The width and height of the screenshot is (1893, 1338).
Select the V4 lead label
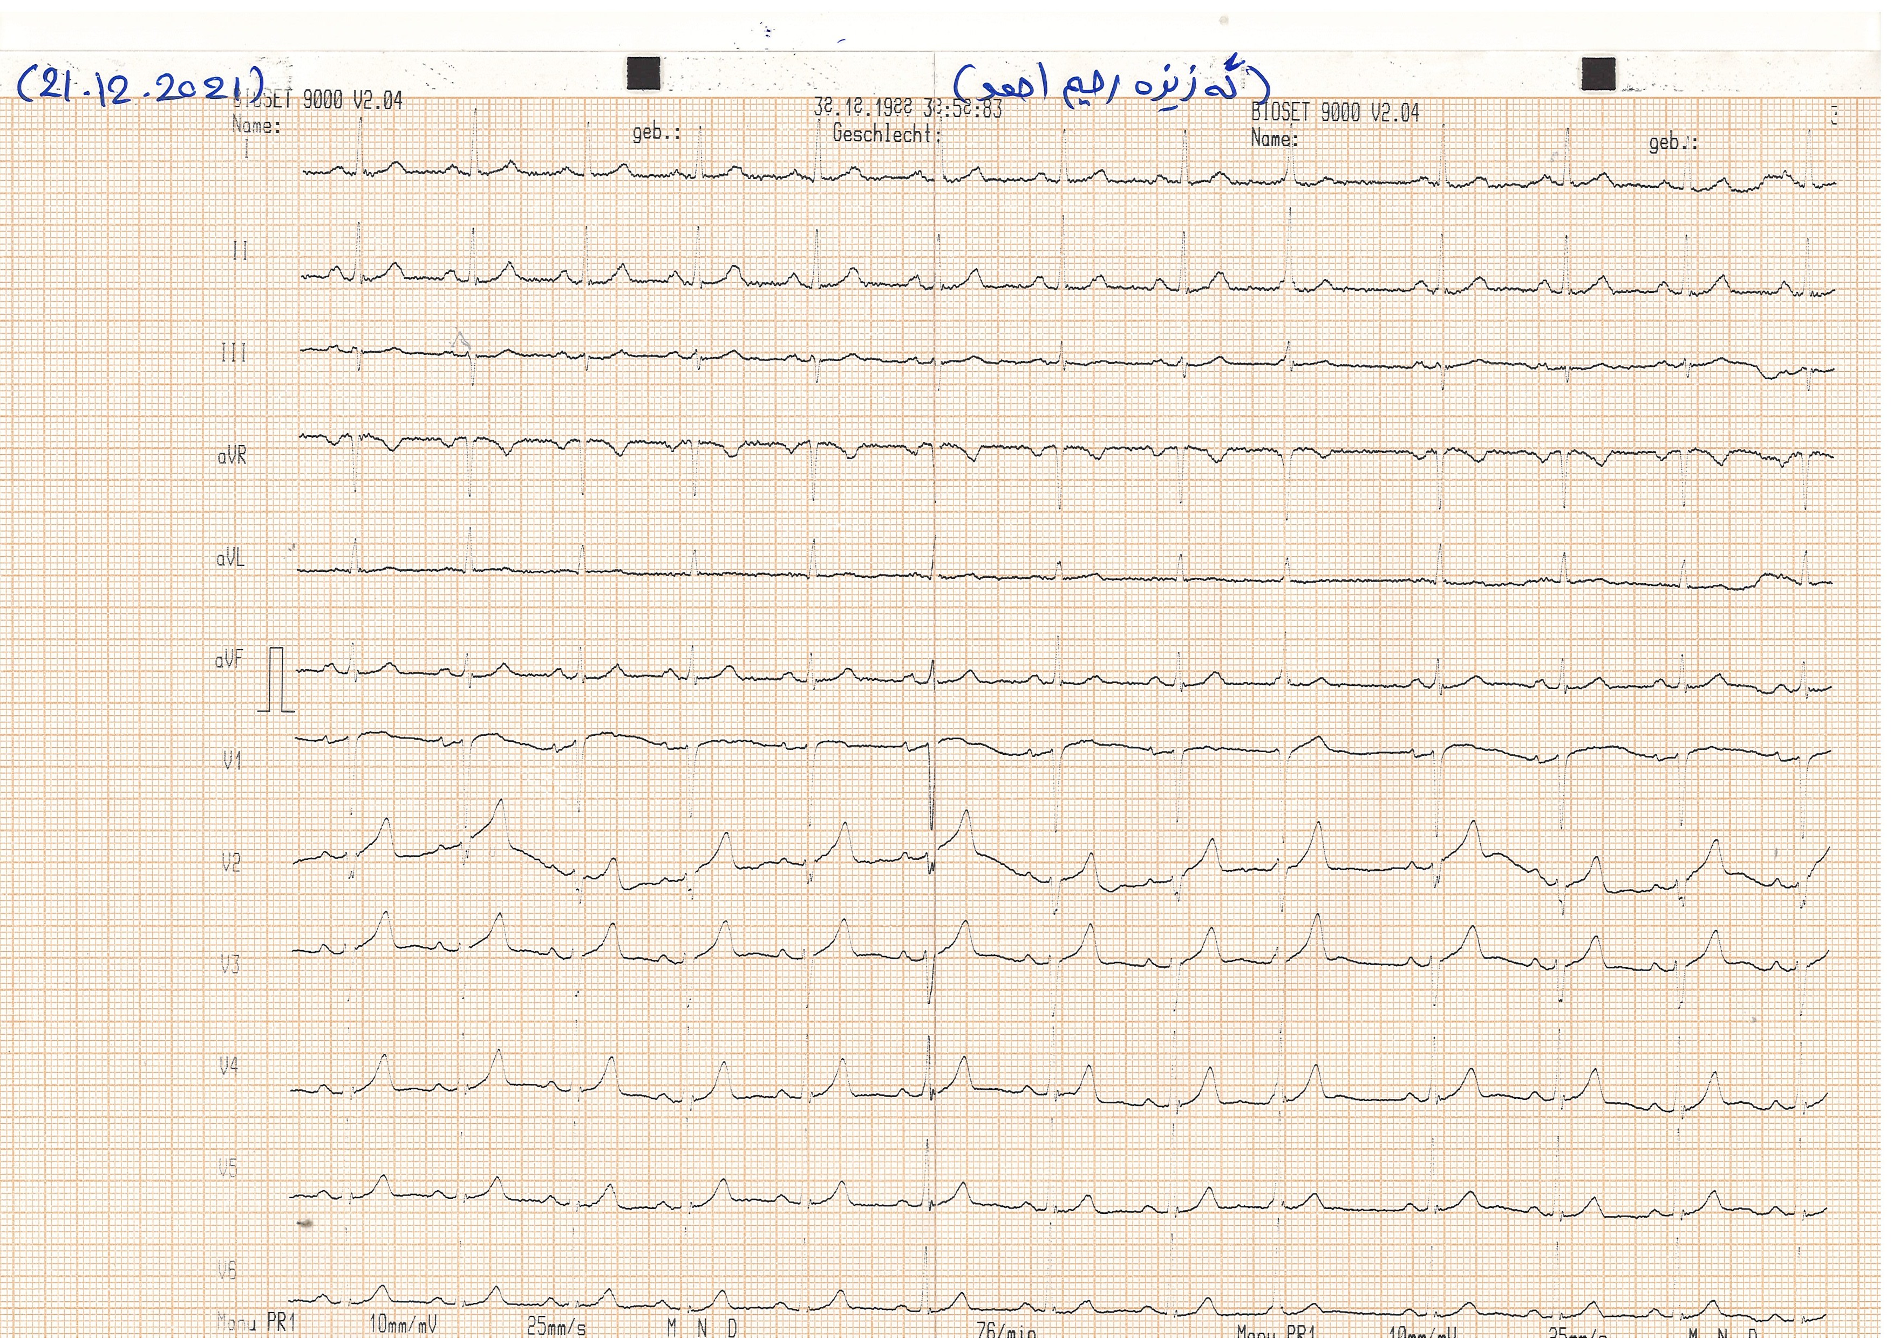click(228, 1067)
